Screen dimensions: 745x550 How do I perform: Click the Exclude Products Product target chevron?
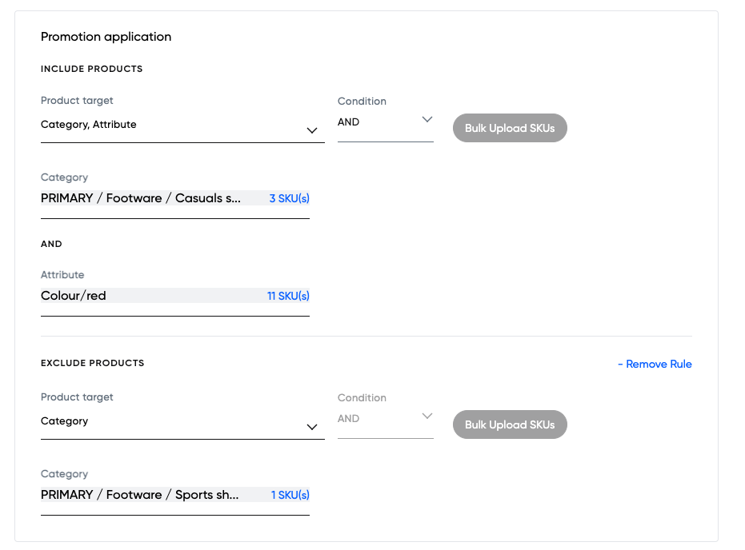click(312, 427)
